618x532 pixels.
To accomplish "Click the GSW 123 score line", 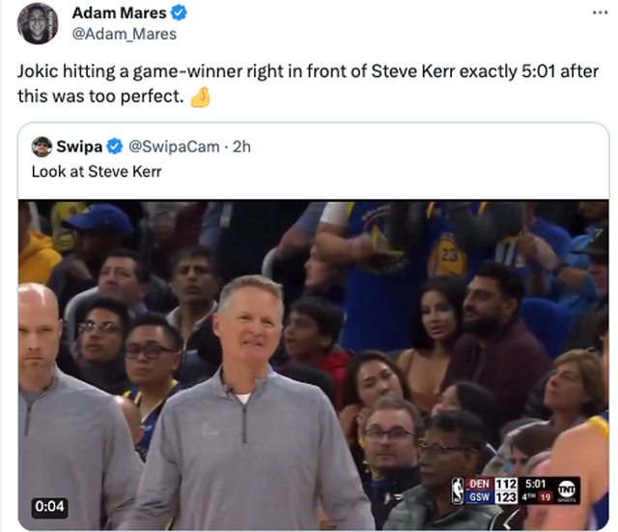I will (x=492, y=498).
